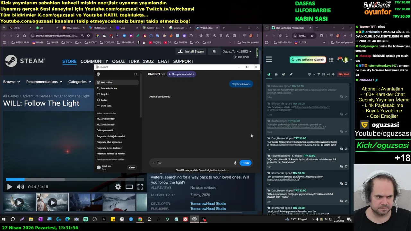Replay alert on Dan_Houser kabincell tip
The image size is (411, 231).
(x=346, y=149)
